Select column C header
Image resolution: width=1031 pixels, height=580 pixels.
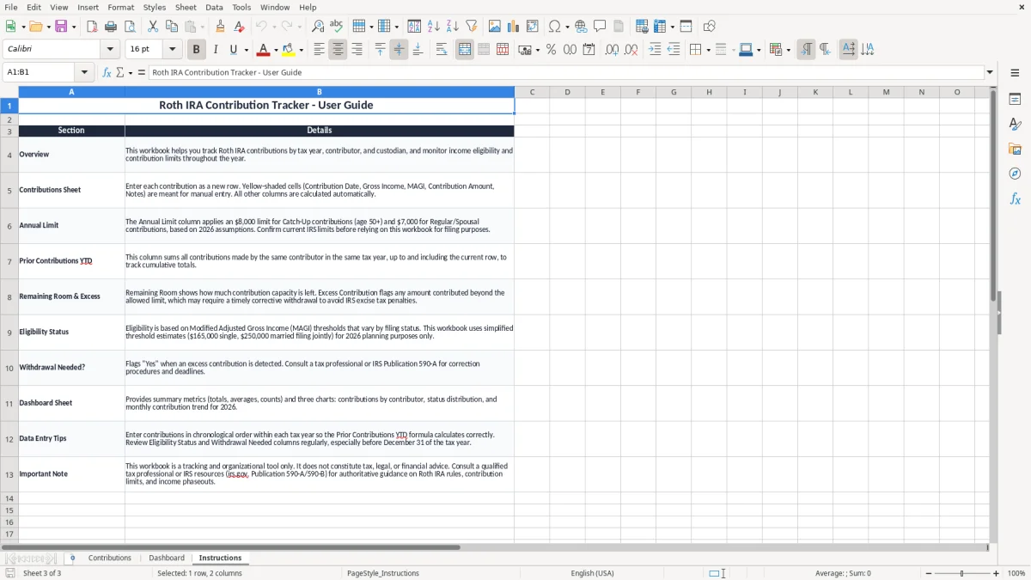coord(532,92)
